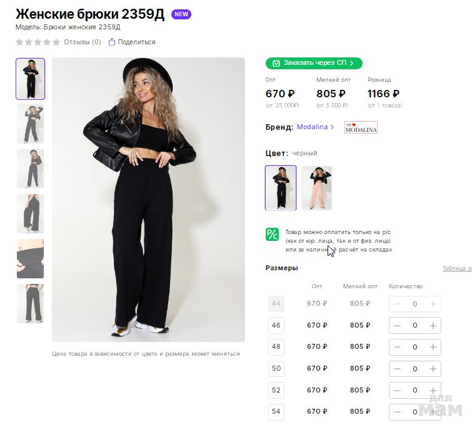Open the Modalina brand link
472x425 pixels.
tap(315, 127)
